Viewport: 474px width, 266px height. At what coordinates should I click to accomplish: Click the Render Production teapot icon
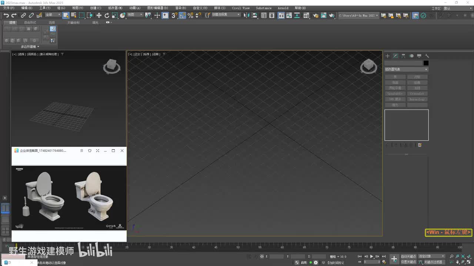click(332, 16)
